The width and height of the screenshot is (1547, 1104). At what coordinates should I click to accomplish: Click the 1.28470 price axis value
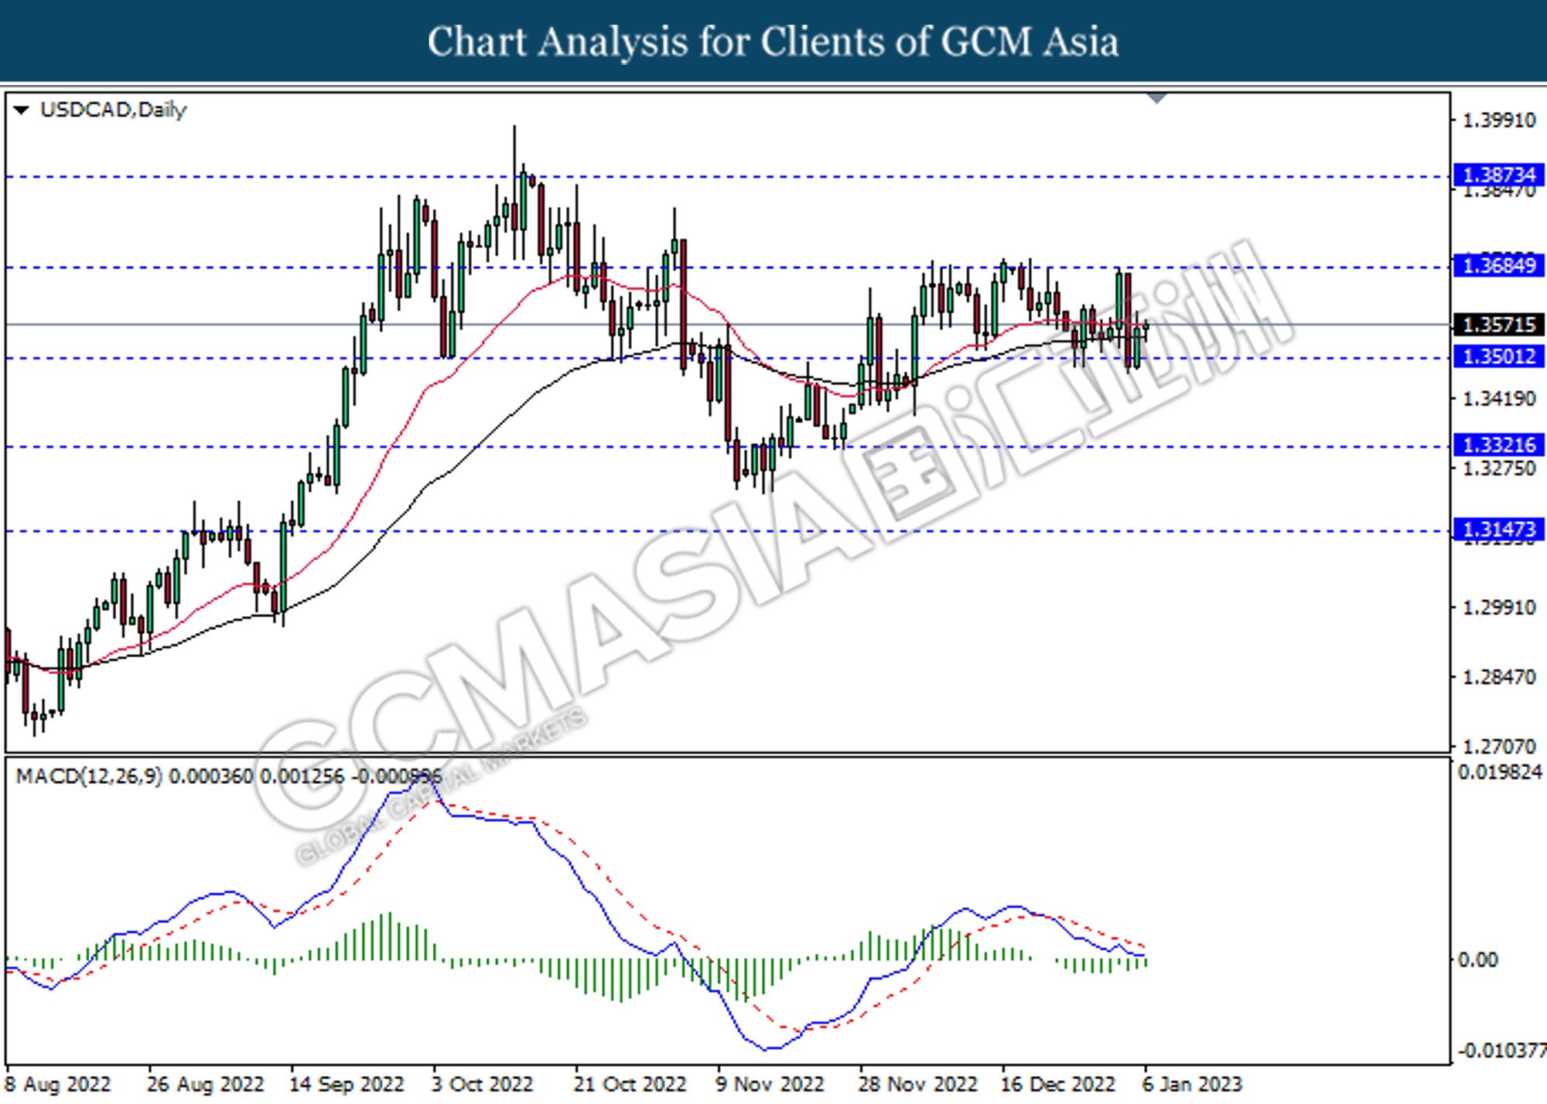pos(1499,677)
